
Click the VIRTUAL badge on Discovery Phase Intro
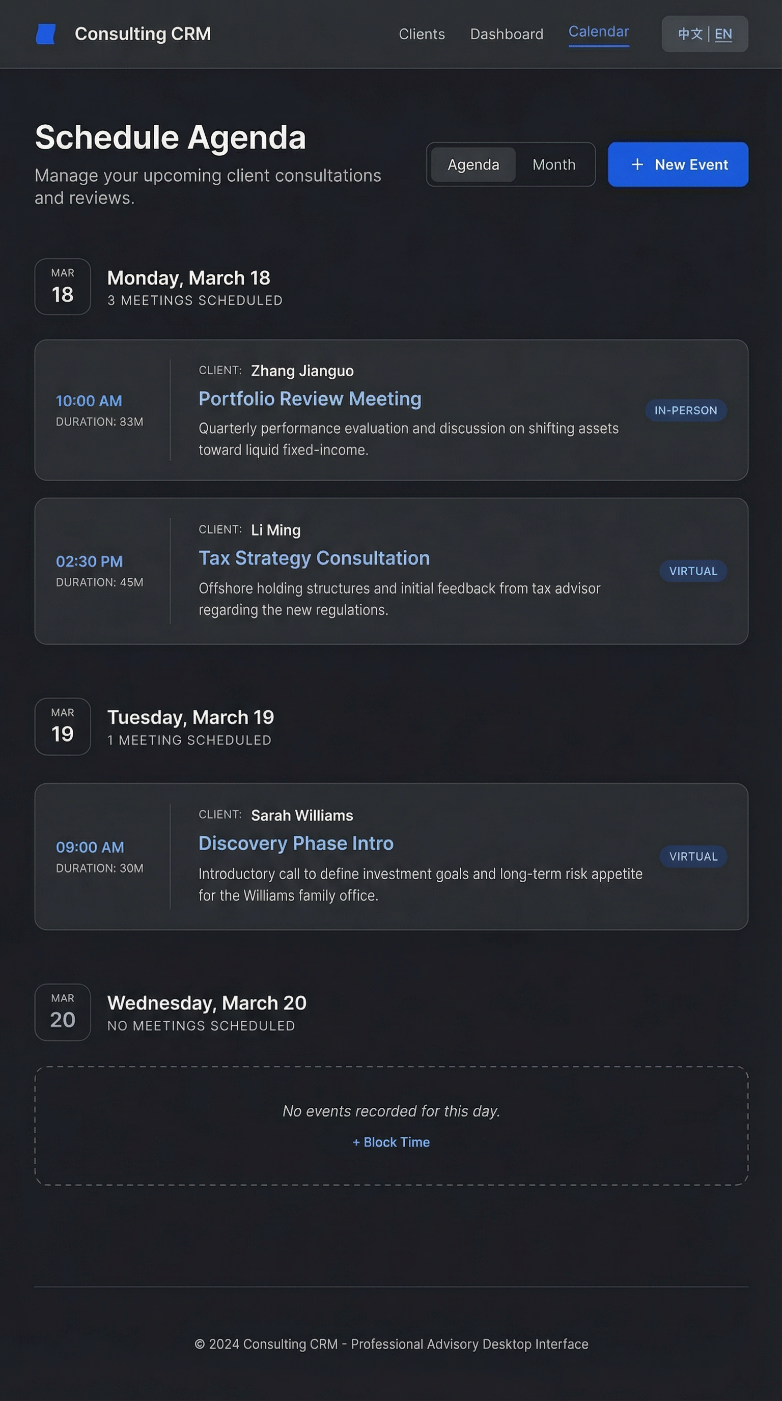[693, 856]
